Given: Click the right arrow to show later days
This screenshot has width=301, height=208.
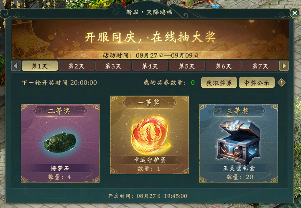Looking at the screenshot, I should tap(284, 66).
